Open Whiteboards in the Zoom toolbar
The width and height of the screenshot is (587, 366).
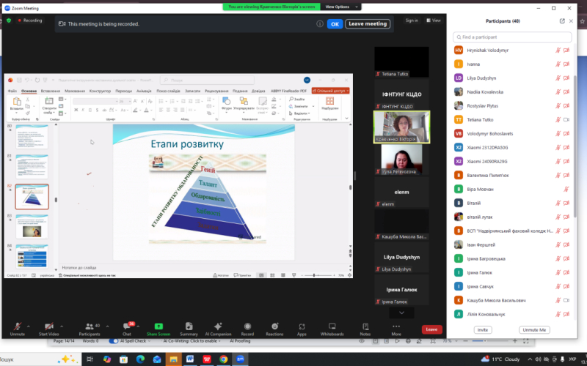pos(332,329)
